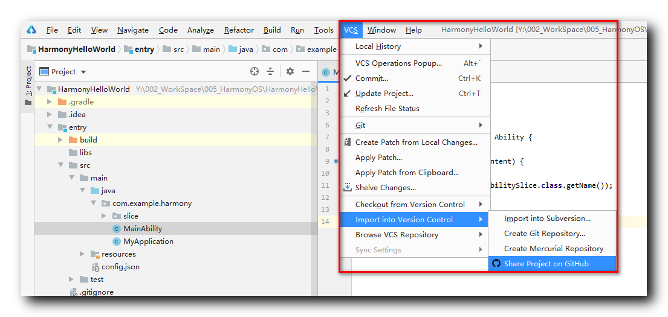Open the Build menu
Viewport: 668px width, 317px height.
tap(272, 30)
